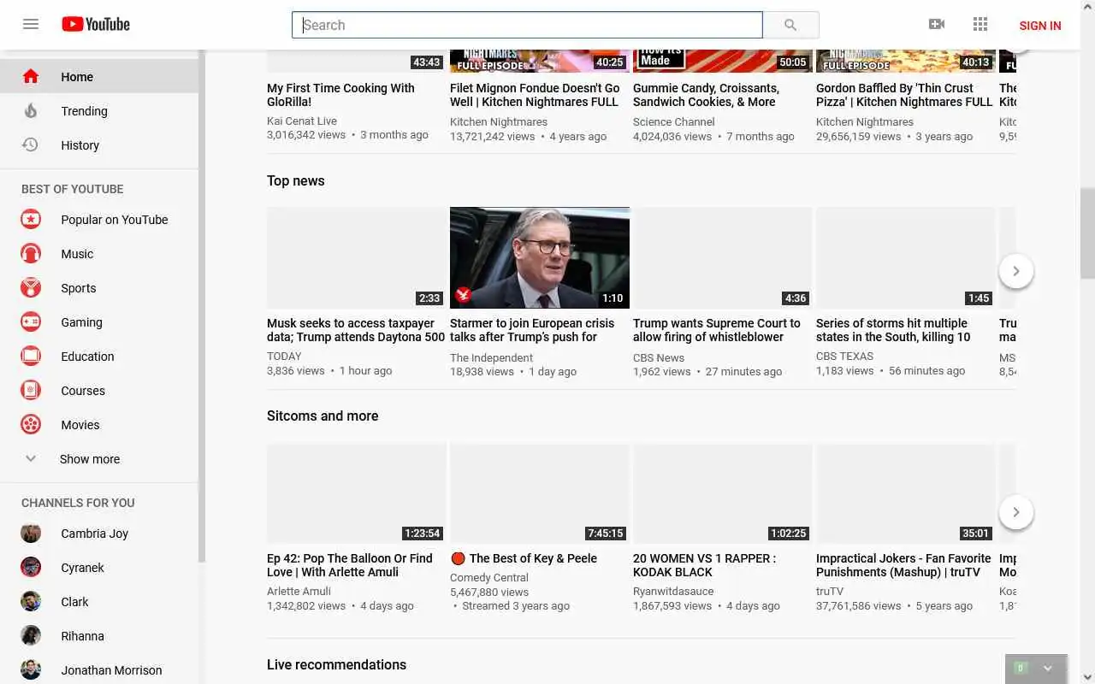Click the Music headphones icon
The width and height of the screenshot is (1095, 684).
31,254
